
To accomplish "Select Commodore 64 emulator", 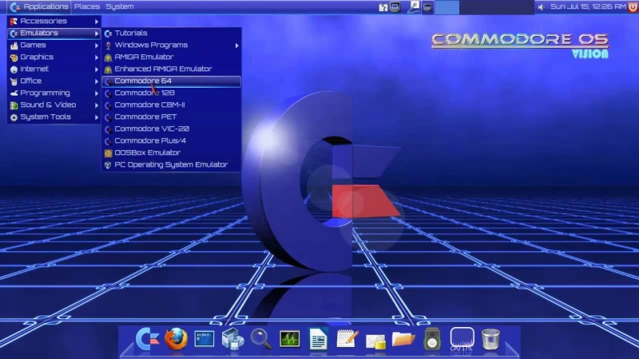I will point(171,81).
